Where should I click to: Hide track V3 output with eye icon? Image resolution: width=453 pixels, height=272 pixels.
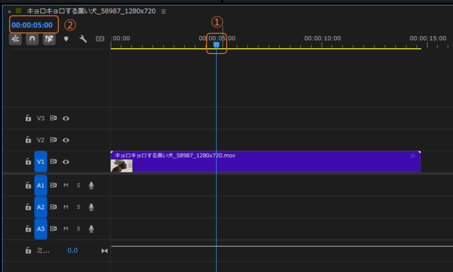(x=66, y=118)
